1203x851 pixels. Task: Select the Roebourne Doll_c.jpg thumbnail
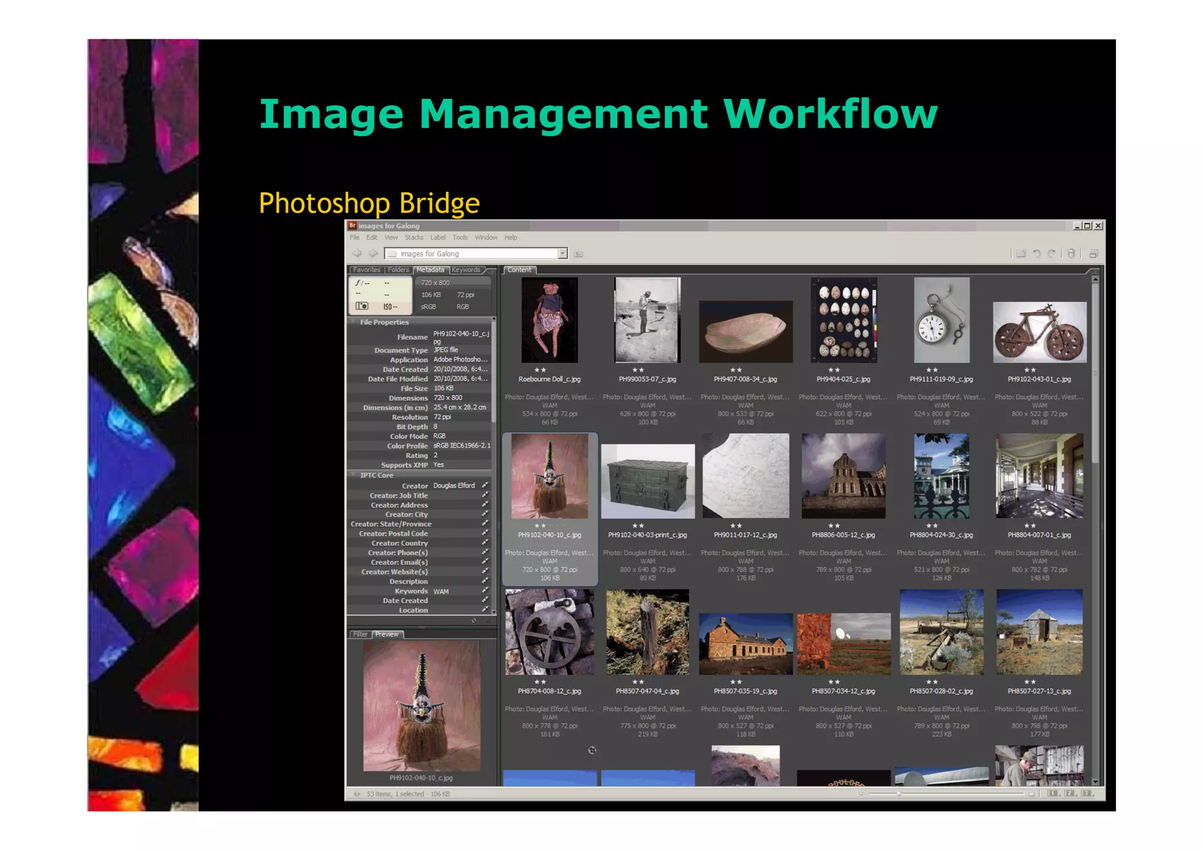point(550,320)
